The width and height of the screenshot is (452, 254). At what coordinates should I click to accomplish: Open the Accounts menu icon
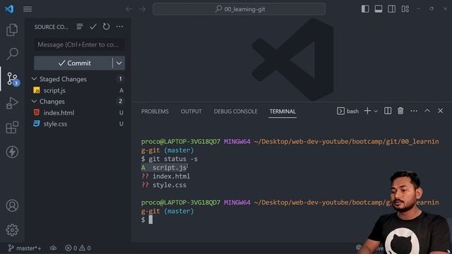pos(12,205)
